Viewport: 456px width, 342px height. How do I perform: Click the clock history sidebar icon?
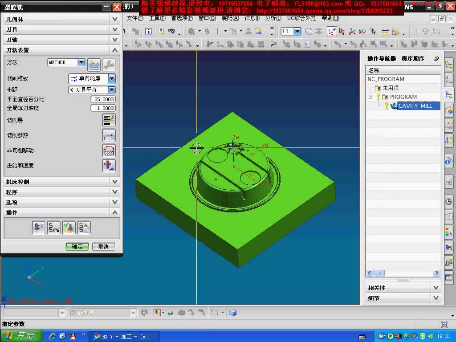[449, 201]
